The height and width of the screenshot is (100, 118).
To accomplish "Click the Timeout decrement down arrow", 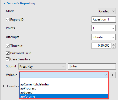I will [x=114, y=47].
